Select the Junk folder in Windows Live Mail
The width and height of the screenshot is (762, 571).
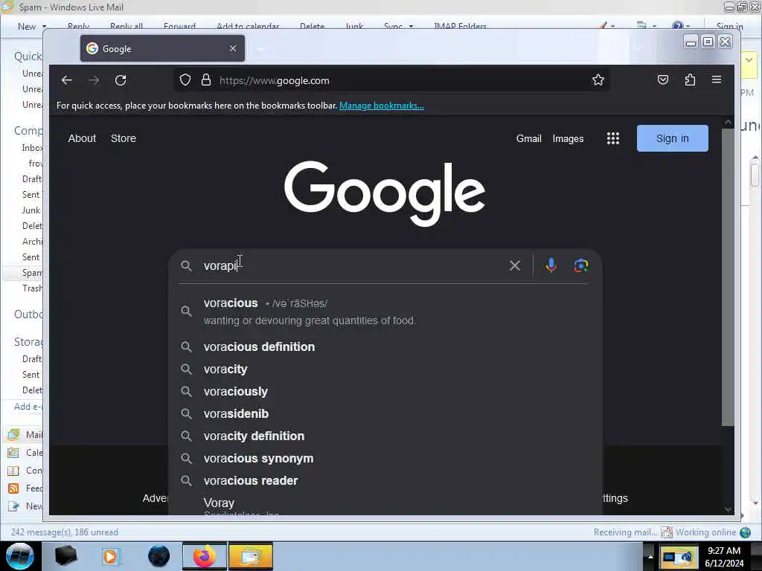31,210
